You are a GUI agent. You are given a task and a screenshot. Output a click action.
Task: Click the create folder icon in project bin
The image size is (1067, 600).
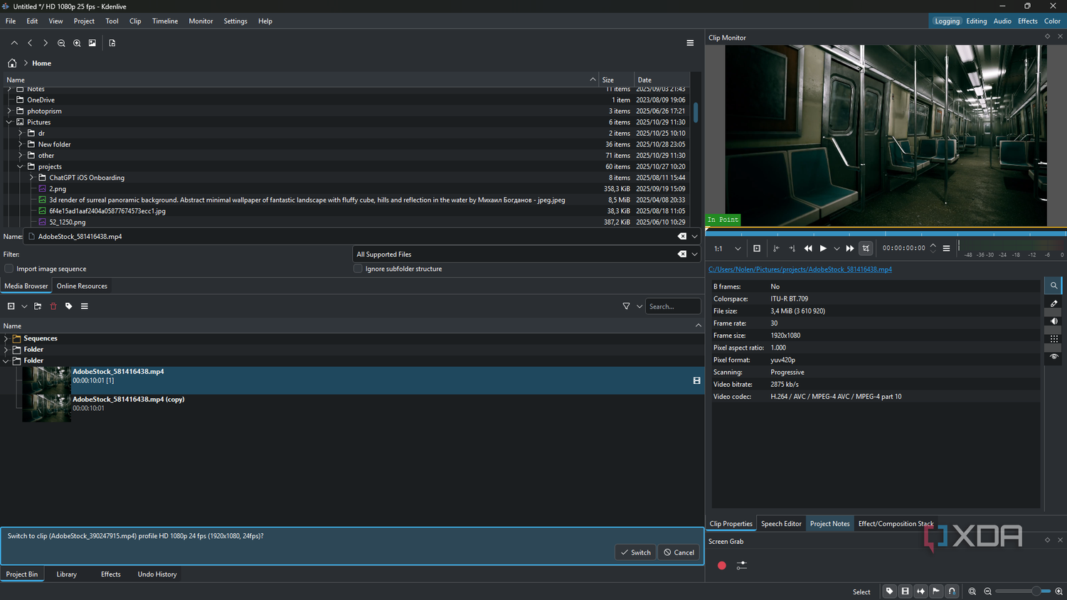click(38, 306)
